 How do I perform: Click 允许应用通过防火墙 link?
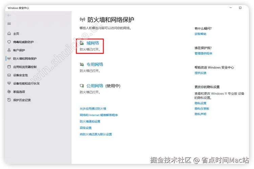click(x=93, y=108)
